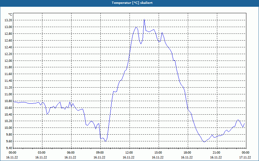The image size is (259, 161).
Task: Click the 18:00 time axis label
Action: click(188, 153)
